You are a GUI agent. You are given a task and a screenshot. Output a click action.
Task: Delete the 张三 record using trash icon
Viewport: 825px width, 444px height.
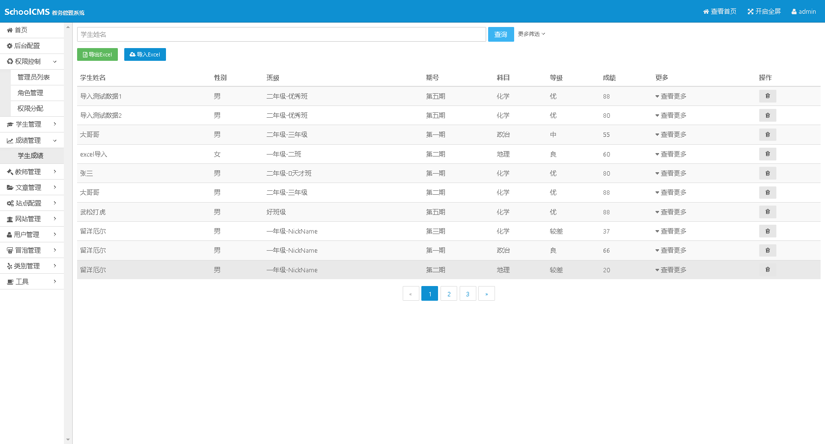coord(768,173)
